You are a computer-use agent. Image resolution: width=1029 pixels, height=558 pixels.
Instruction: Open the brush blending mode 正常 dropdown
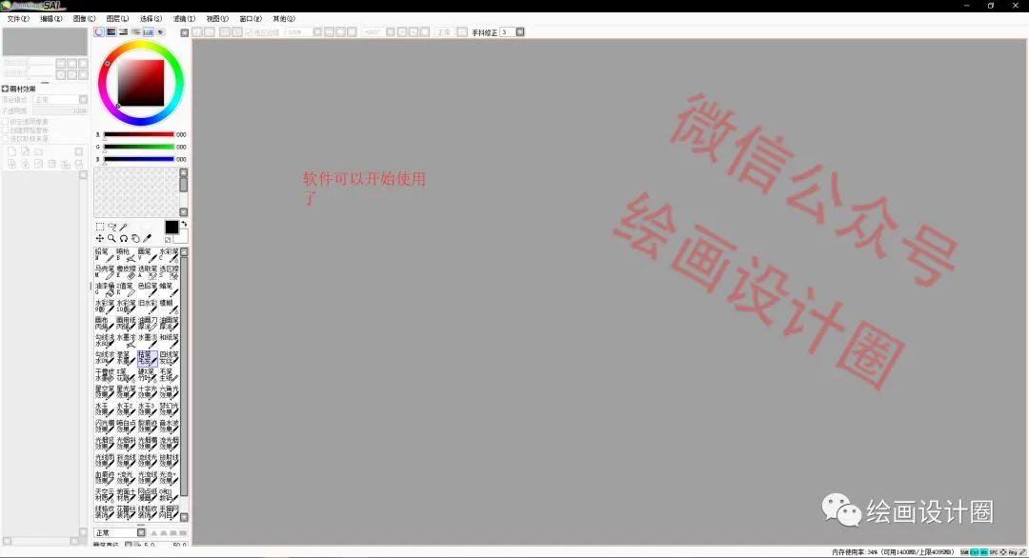click(x=140, y=532)
